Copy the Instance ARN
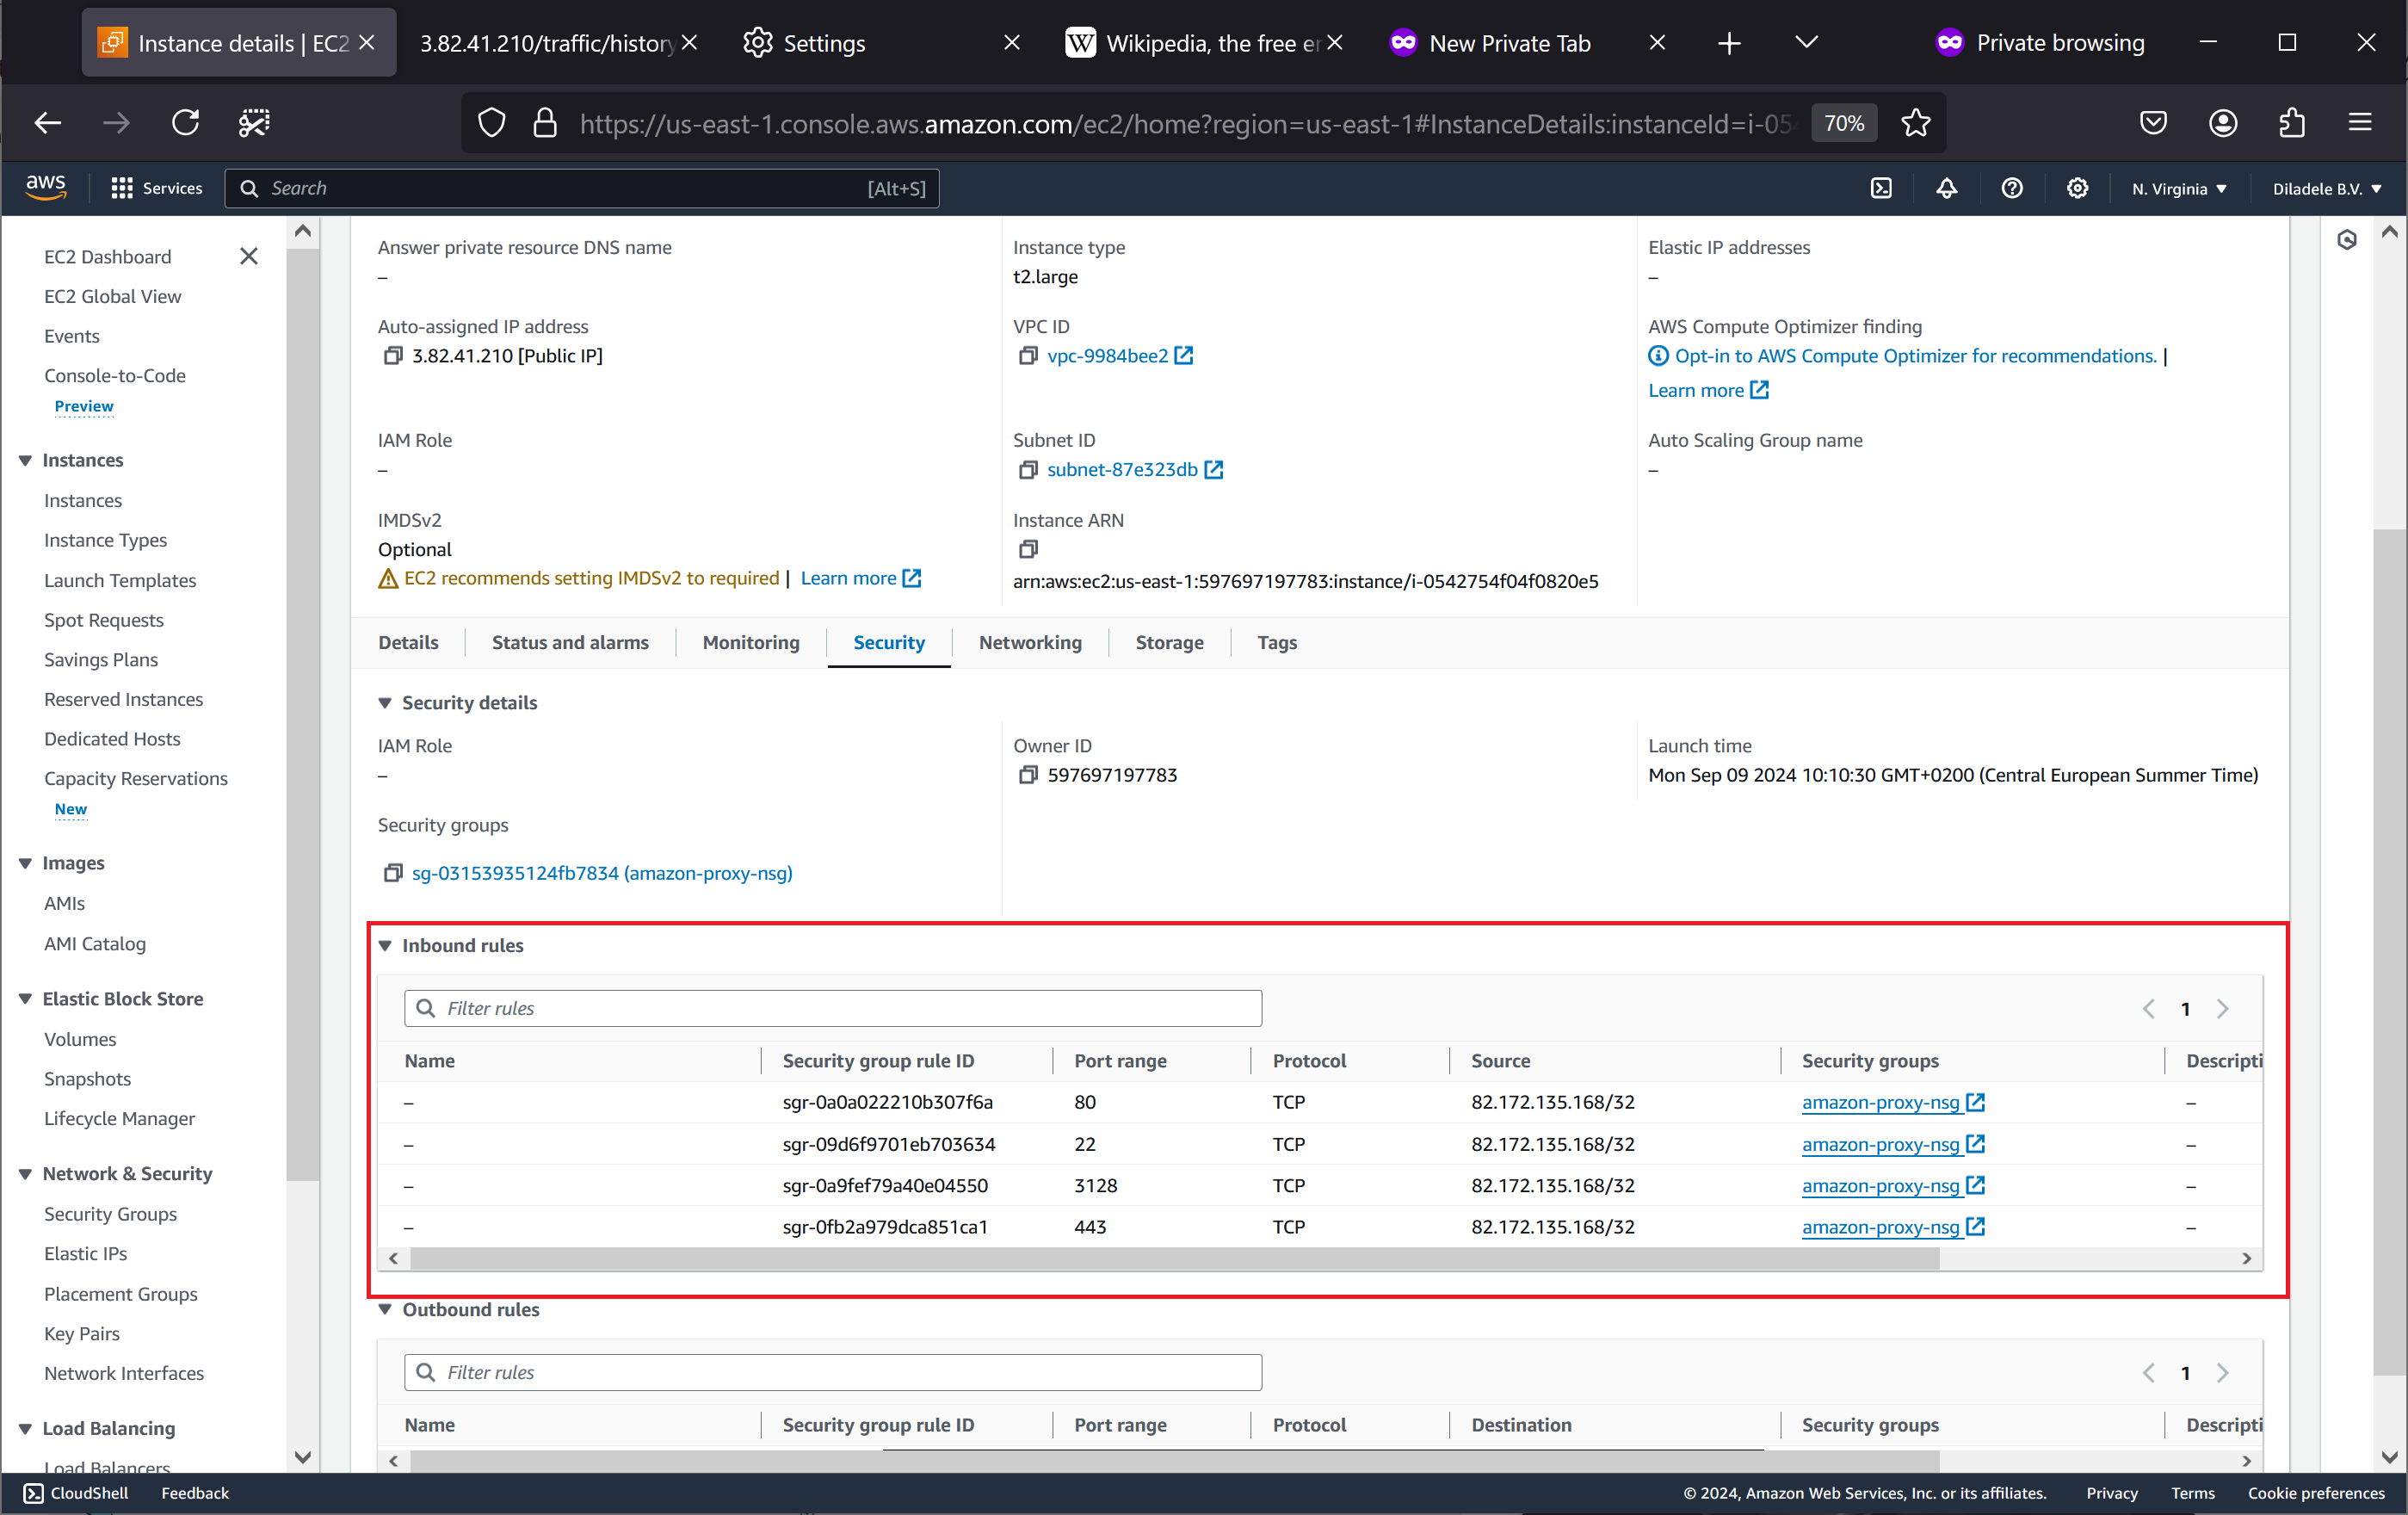Viewport: 2408px width, 1515px height. [1028, 549]
